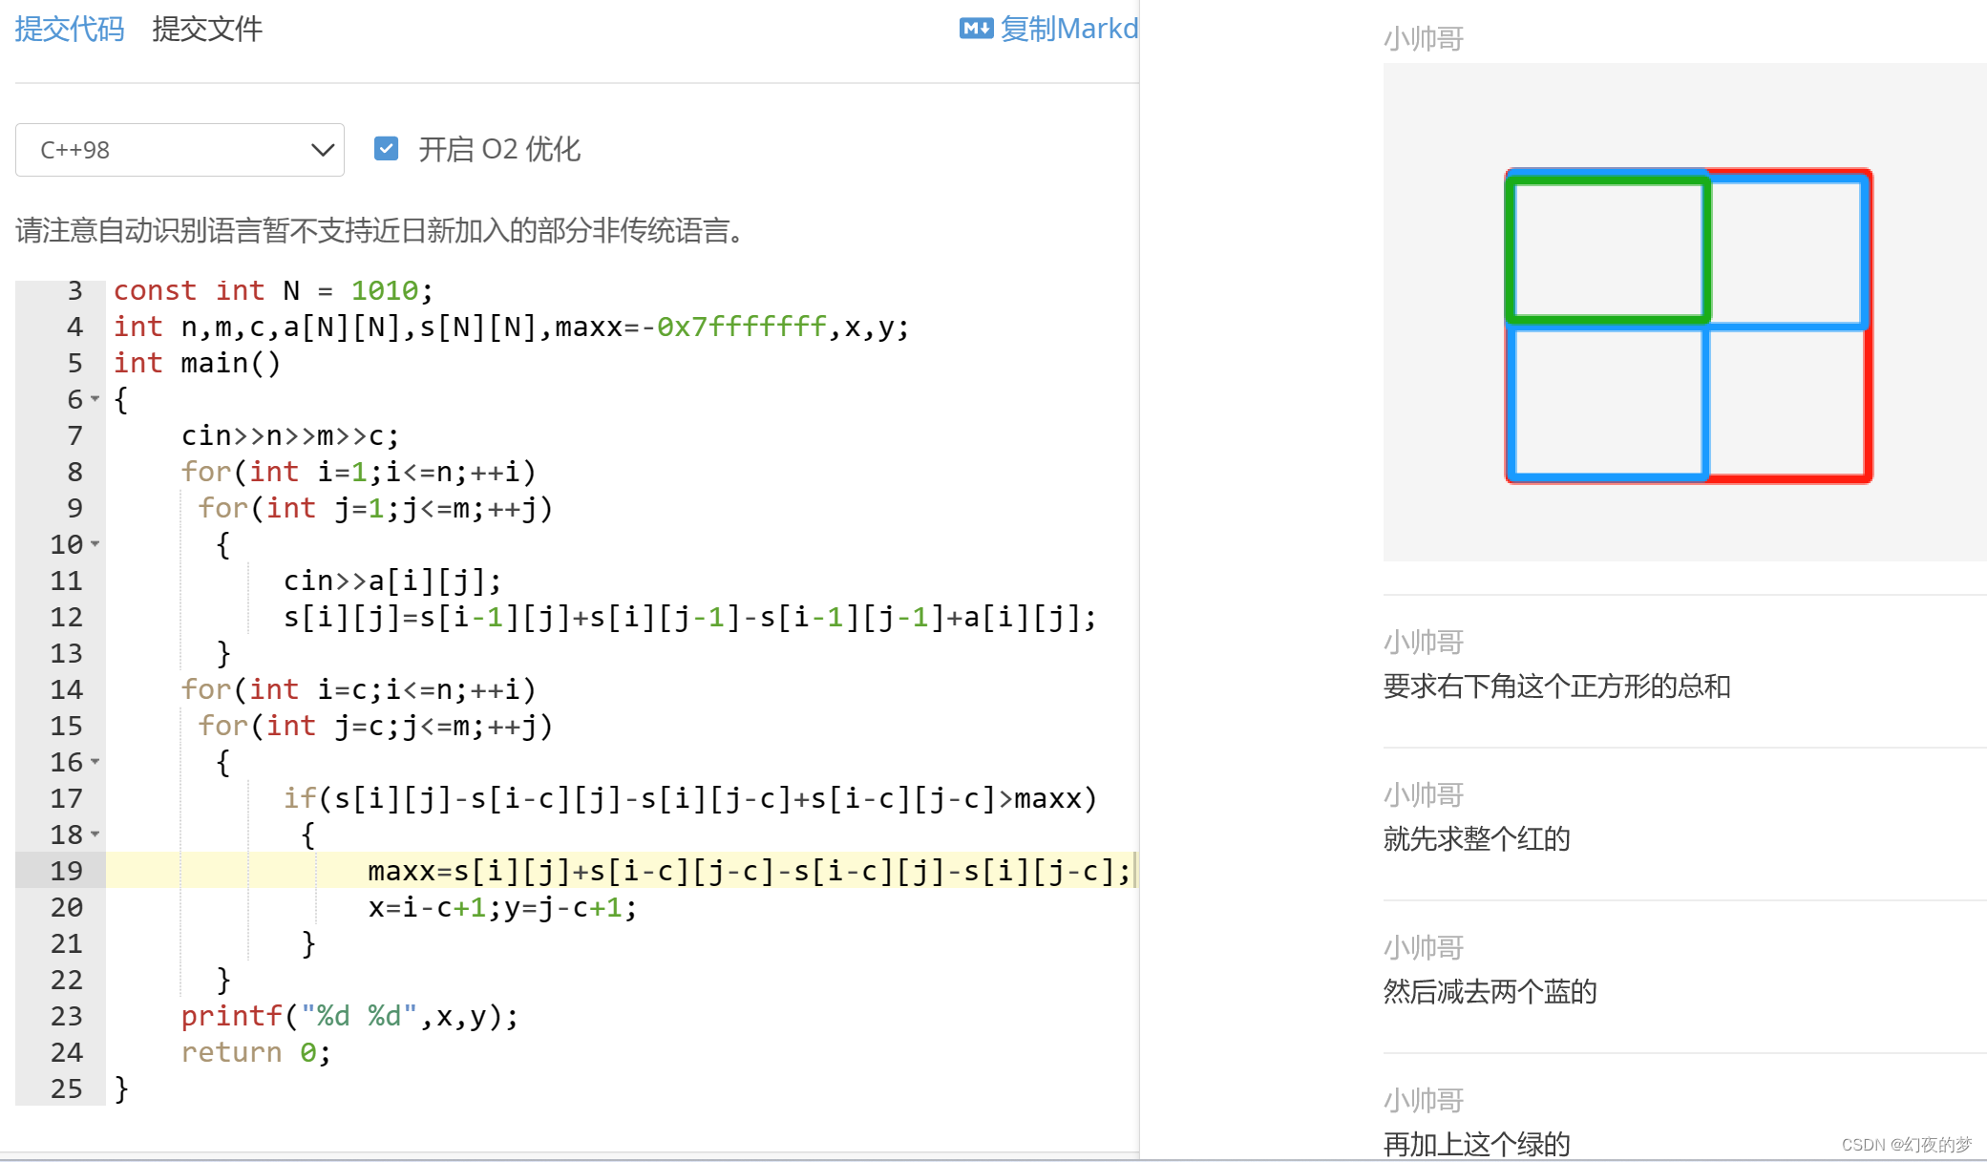Click the if condition on line 17
Image resolution: width=1987 pixels, height=1162 pixels.
(x=690, y=798)
